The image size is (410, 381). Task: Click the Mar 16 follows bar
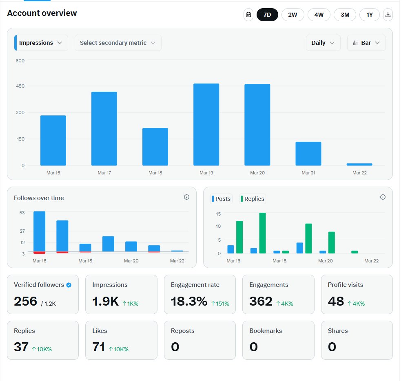pos(39,231)
